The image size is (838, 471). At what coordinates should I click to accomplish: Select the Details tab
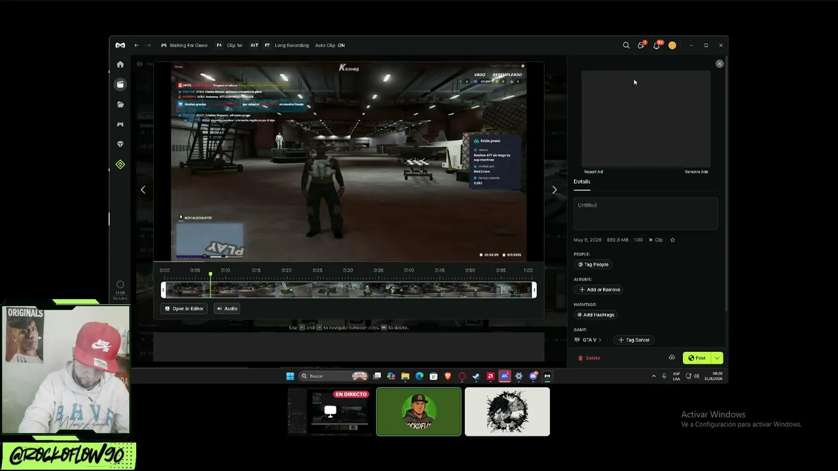[x=582, y=182]
